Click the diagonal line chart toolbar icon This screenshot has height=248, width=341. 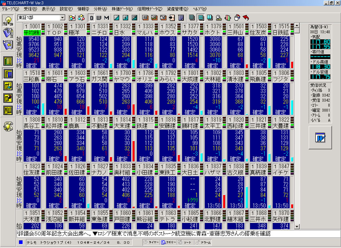tap(117, 18)
